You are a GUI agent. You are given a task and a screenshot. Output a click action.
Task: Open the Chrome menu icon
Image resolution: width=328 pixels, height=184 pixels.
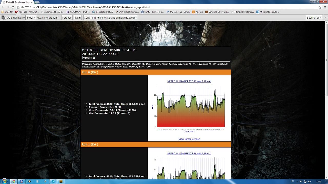tap(325, 7)
